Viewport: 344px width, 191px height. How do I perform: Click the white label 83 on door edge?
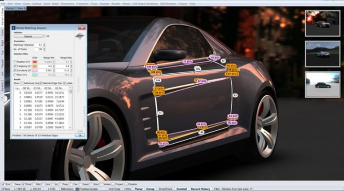235,95
